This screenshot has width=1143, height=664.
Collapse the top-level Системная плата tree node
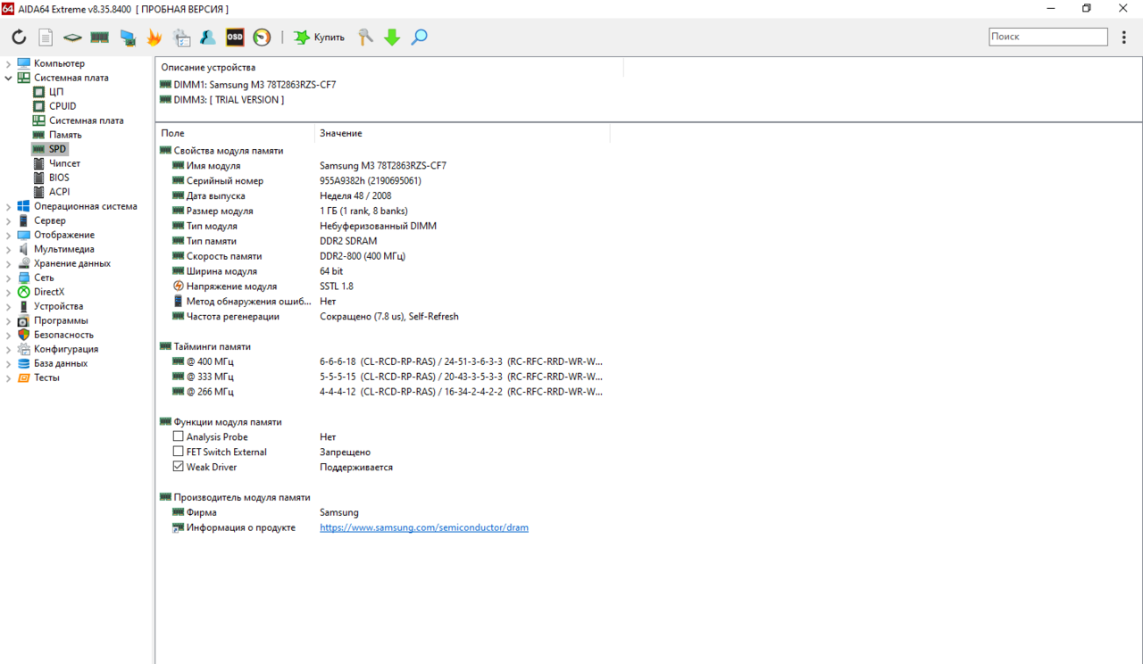tap(8, 78)
